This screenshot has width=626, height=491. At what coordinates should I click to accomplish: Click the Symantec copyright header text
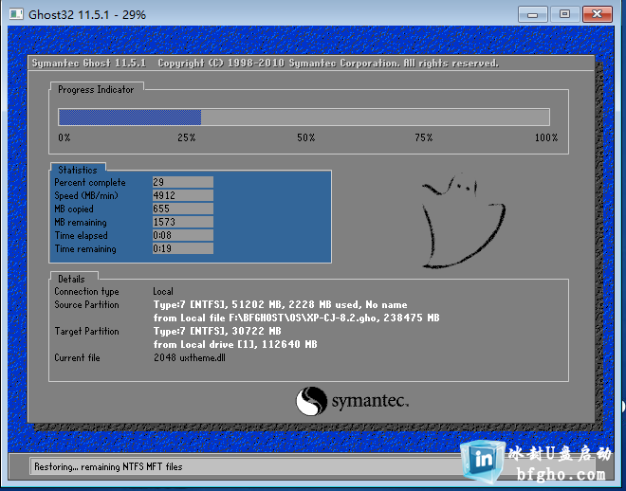[265, 63]
